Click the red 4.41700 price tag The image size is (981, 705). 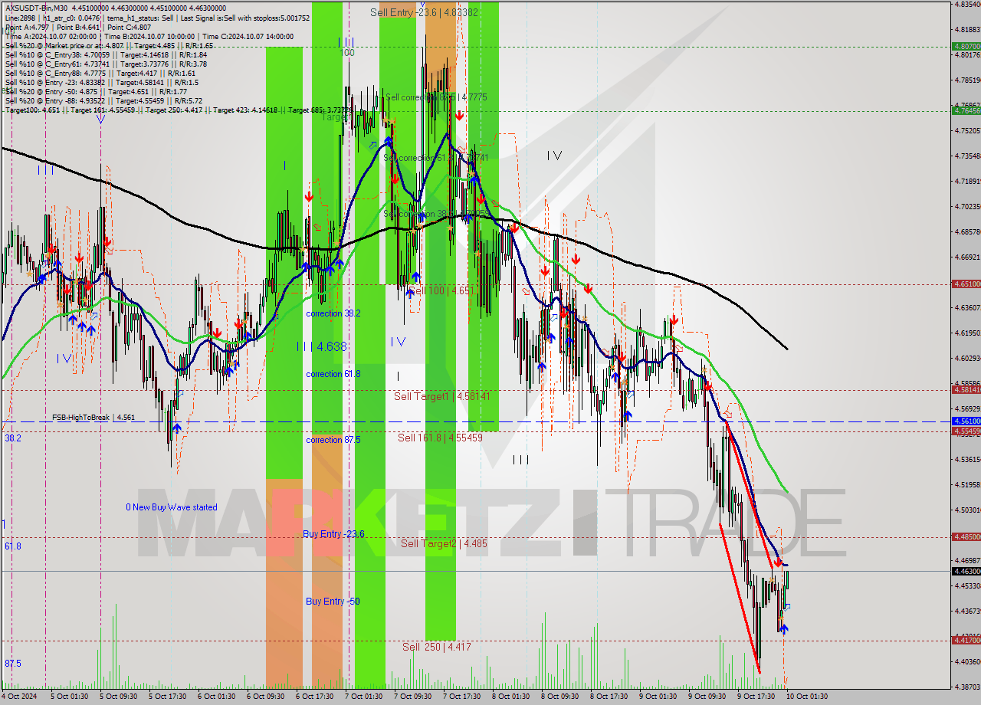(x=966, y=640)
